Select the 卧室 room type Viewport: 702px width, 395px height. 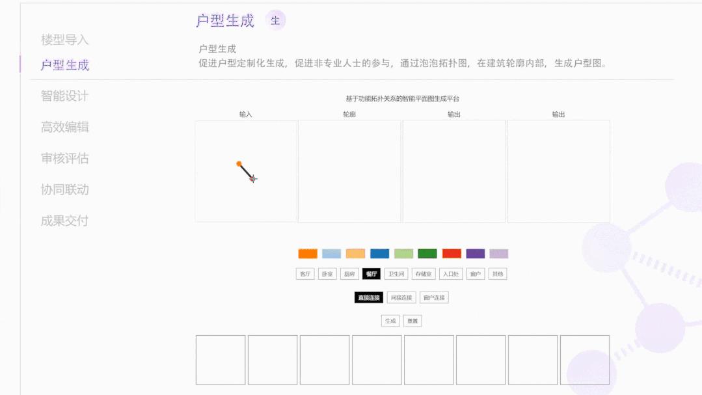[327, 274]
